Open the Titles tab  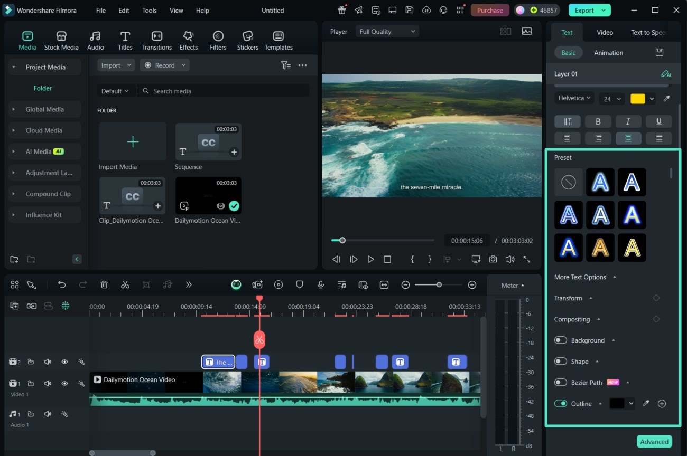tap(125, 41)
